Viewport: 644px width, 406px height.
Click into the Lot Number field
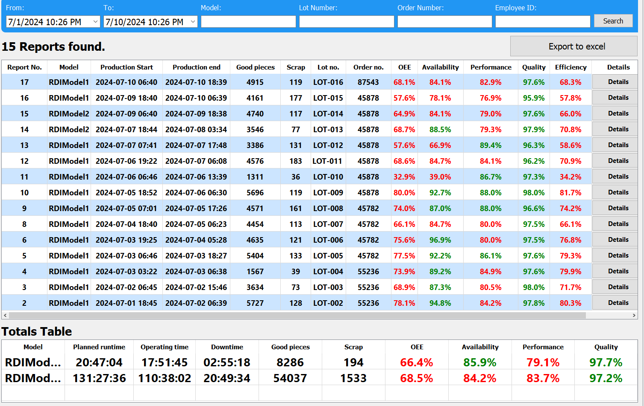[x=346, y=22]
